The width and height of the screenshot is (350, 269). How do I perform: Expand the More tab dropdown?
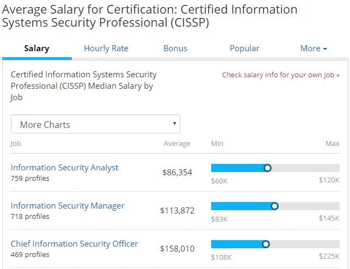tap(314, 48)
